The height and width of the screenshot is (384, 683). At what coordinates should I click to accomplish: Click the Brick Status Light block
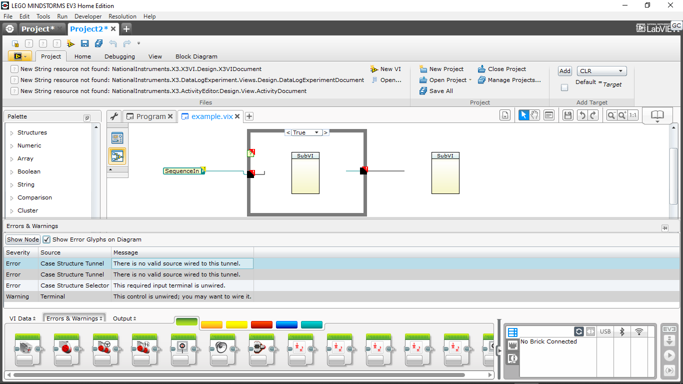coord(261,350)
